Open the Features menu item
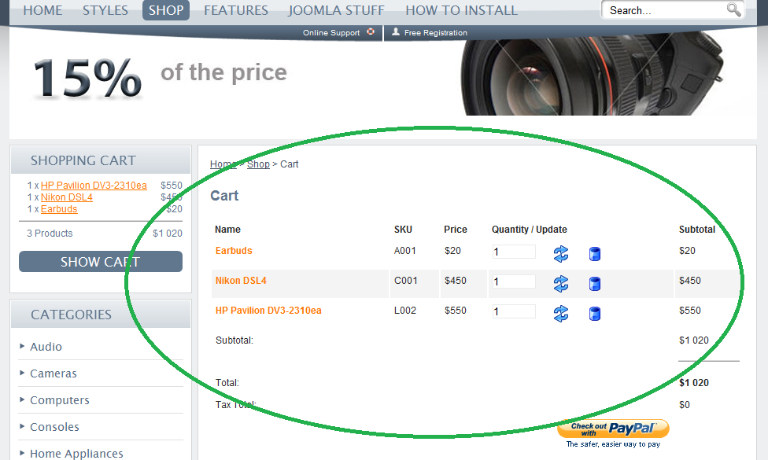 (236, 10)
